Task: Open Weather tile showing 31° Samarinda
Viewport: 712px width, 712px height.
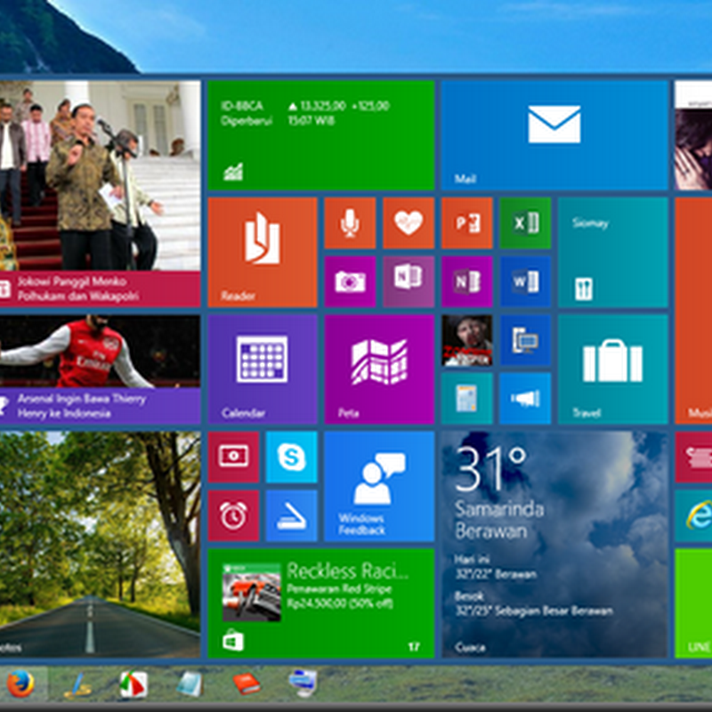Action: point(554,545)
